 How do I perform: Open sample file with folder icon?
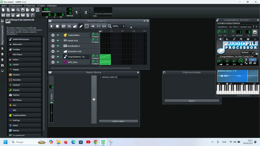click(257, 54)
